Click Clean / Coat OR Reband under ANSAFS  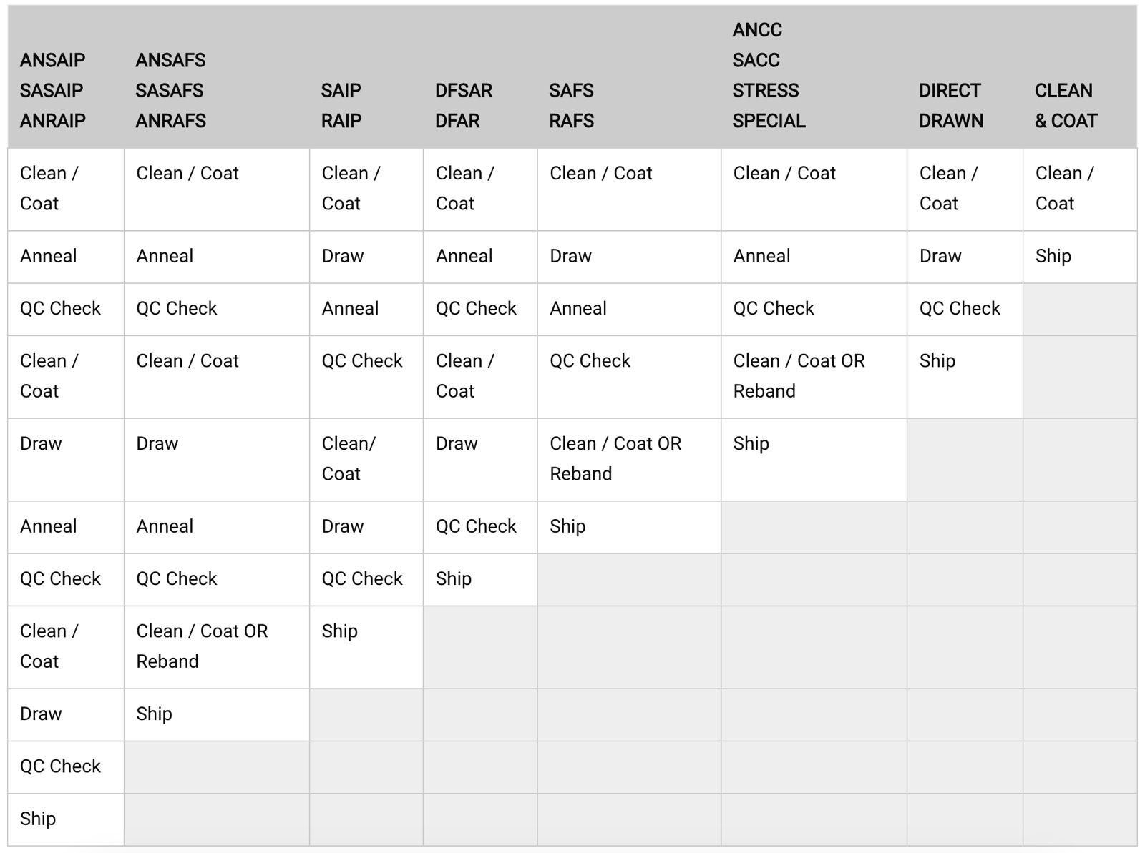(202, 646)
